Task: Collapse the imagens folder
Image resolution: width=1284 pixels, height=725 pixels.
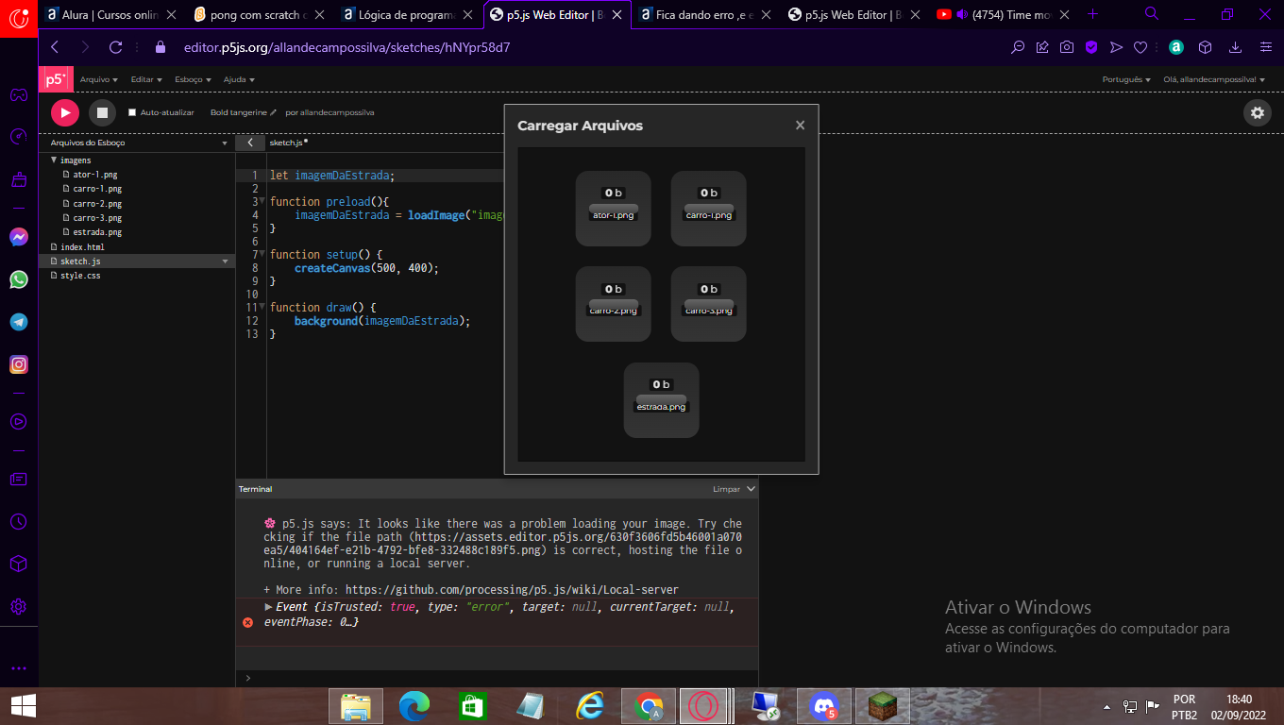Action: (54, 160)
